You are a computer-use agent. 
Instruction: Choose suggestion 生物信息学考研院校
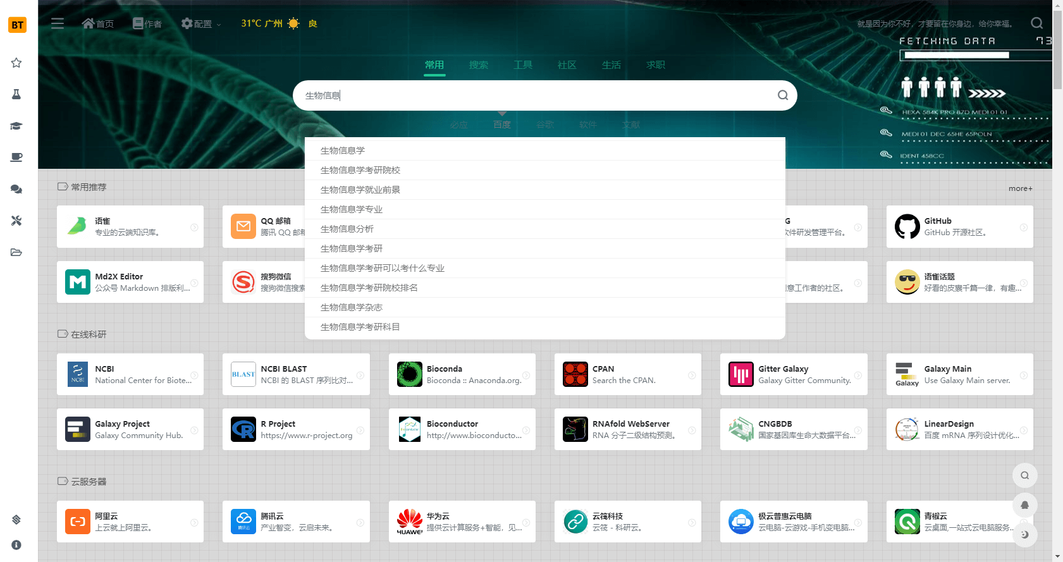coord(545,170)
